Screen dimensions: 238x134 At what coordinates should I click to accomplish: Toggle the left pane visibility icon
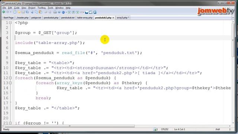click(69, 12)
